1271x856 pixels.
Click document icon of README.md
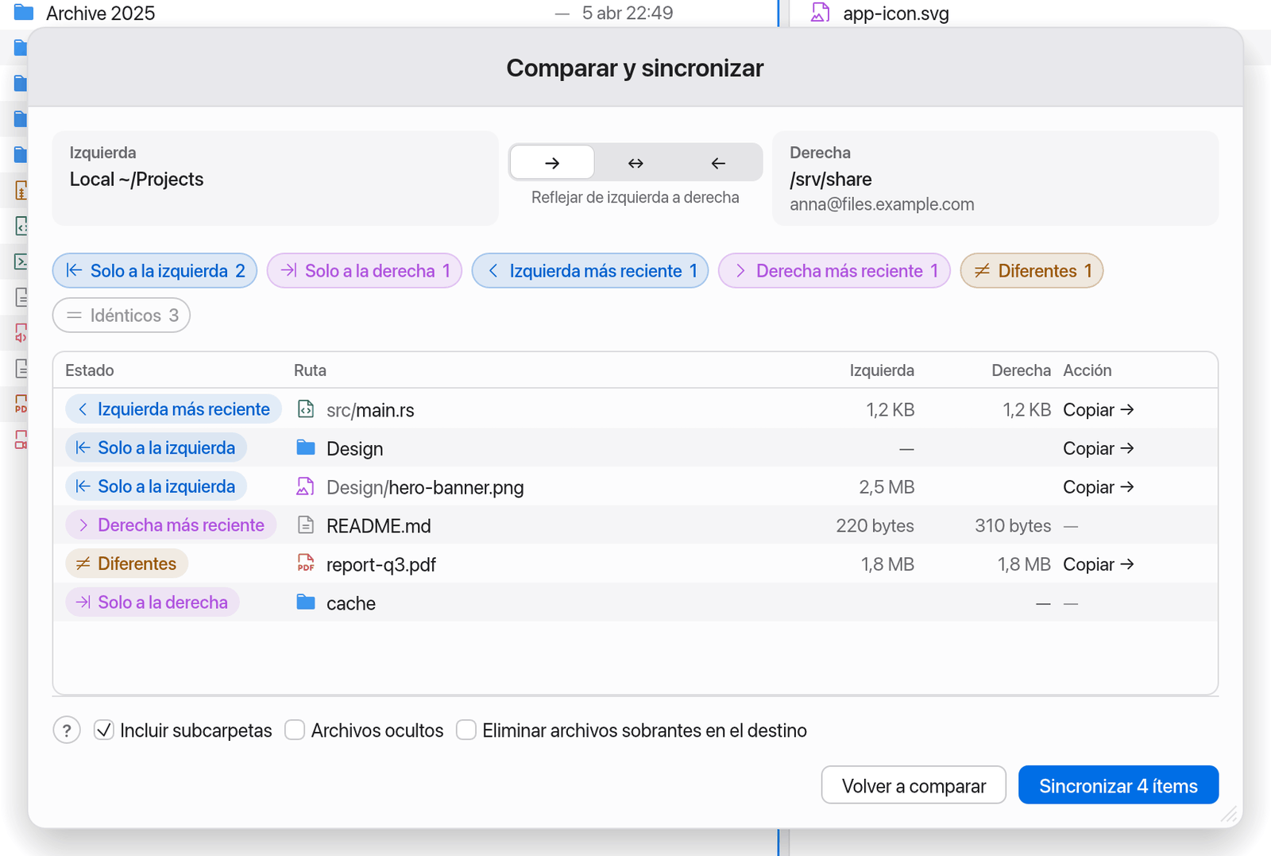click(306, 525)
